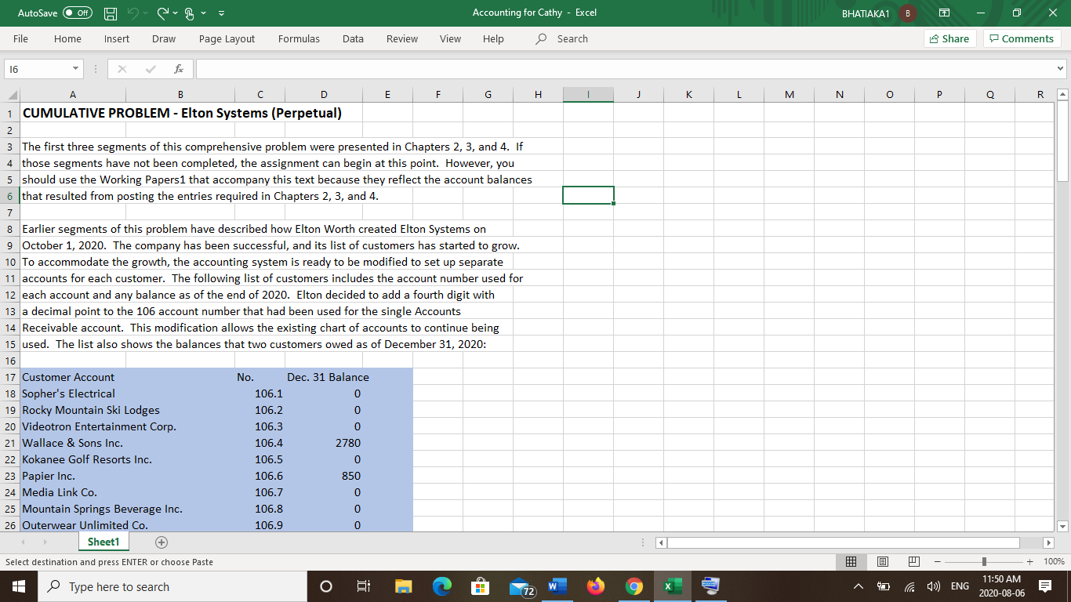This screenshot has height=602, width=1071.
Task: Open Customize Quick Access Toolbar menu
Action: (x=220, y=13)
